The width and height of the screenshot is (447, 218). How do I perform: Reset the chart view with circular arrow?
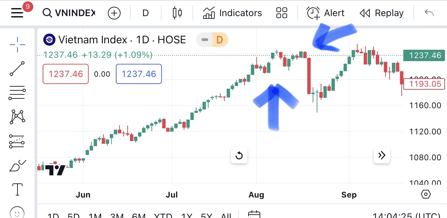click(239, 156)
